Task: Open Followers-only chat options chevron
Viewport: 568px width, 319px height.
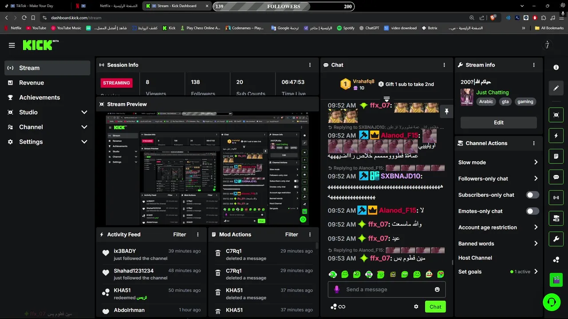Action: click(536, 179)
